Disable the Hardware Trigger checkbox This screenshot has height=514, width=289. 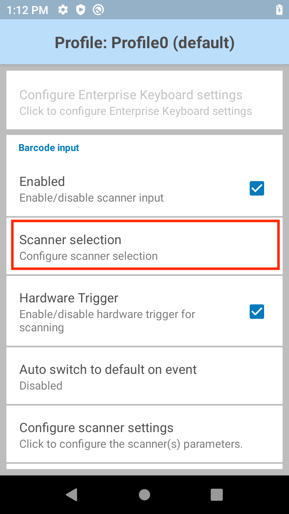tap(257, 312)
